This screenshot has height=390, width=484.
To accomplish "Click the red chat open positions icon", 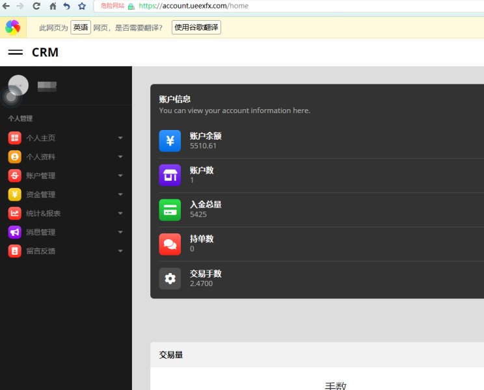I will tap(170, 244).
